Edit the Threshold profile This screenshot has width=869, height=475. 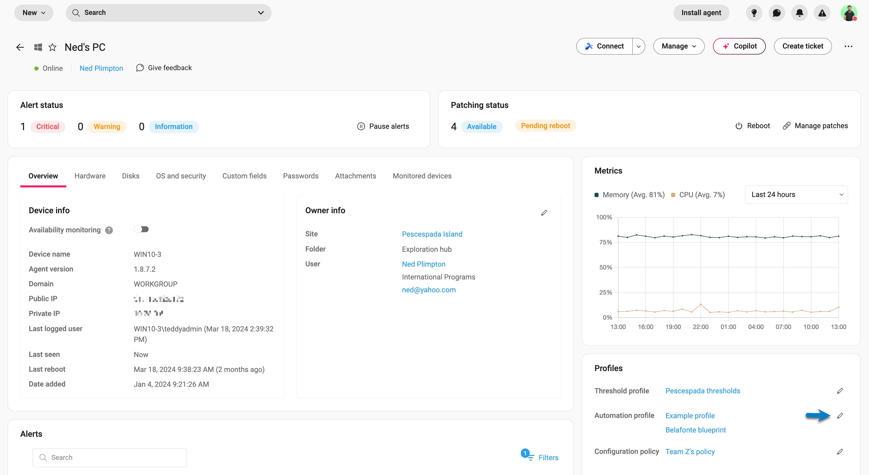(x=840, y=391)
